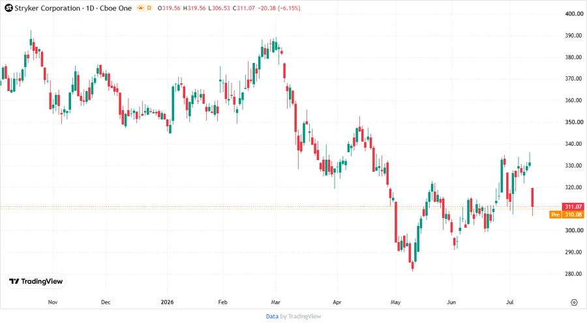
Task: Click the May label on time axis
Action: point(395,302)
